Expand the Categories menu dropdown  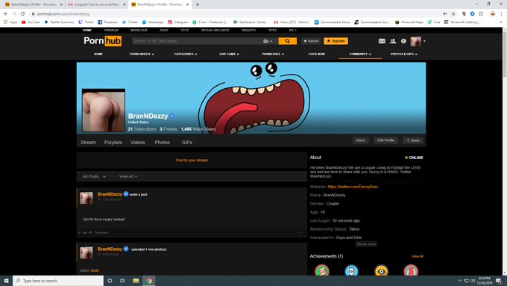186,54
